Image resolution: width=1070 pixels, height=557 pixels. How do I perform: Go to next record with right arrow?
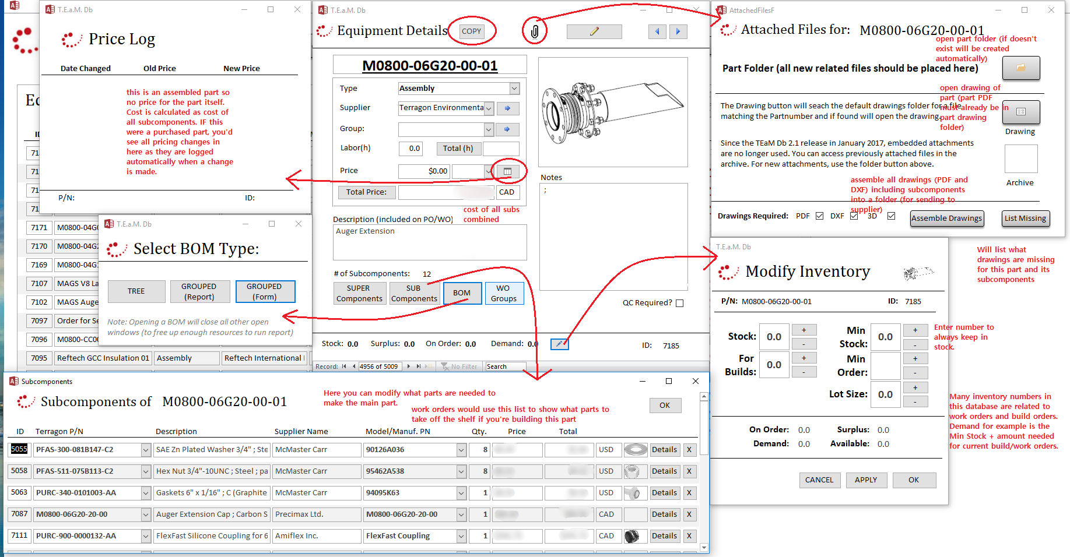point(678,31)
